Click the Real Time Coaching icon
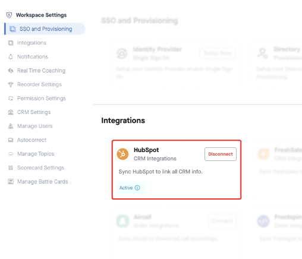Viewport: 302px width, 259px height. [x=11, y=71]
